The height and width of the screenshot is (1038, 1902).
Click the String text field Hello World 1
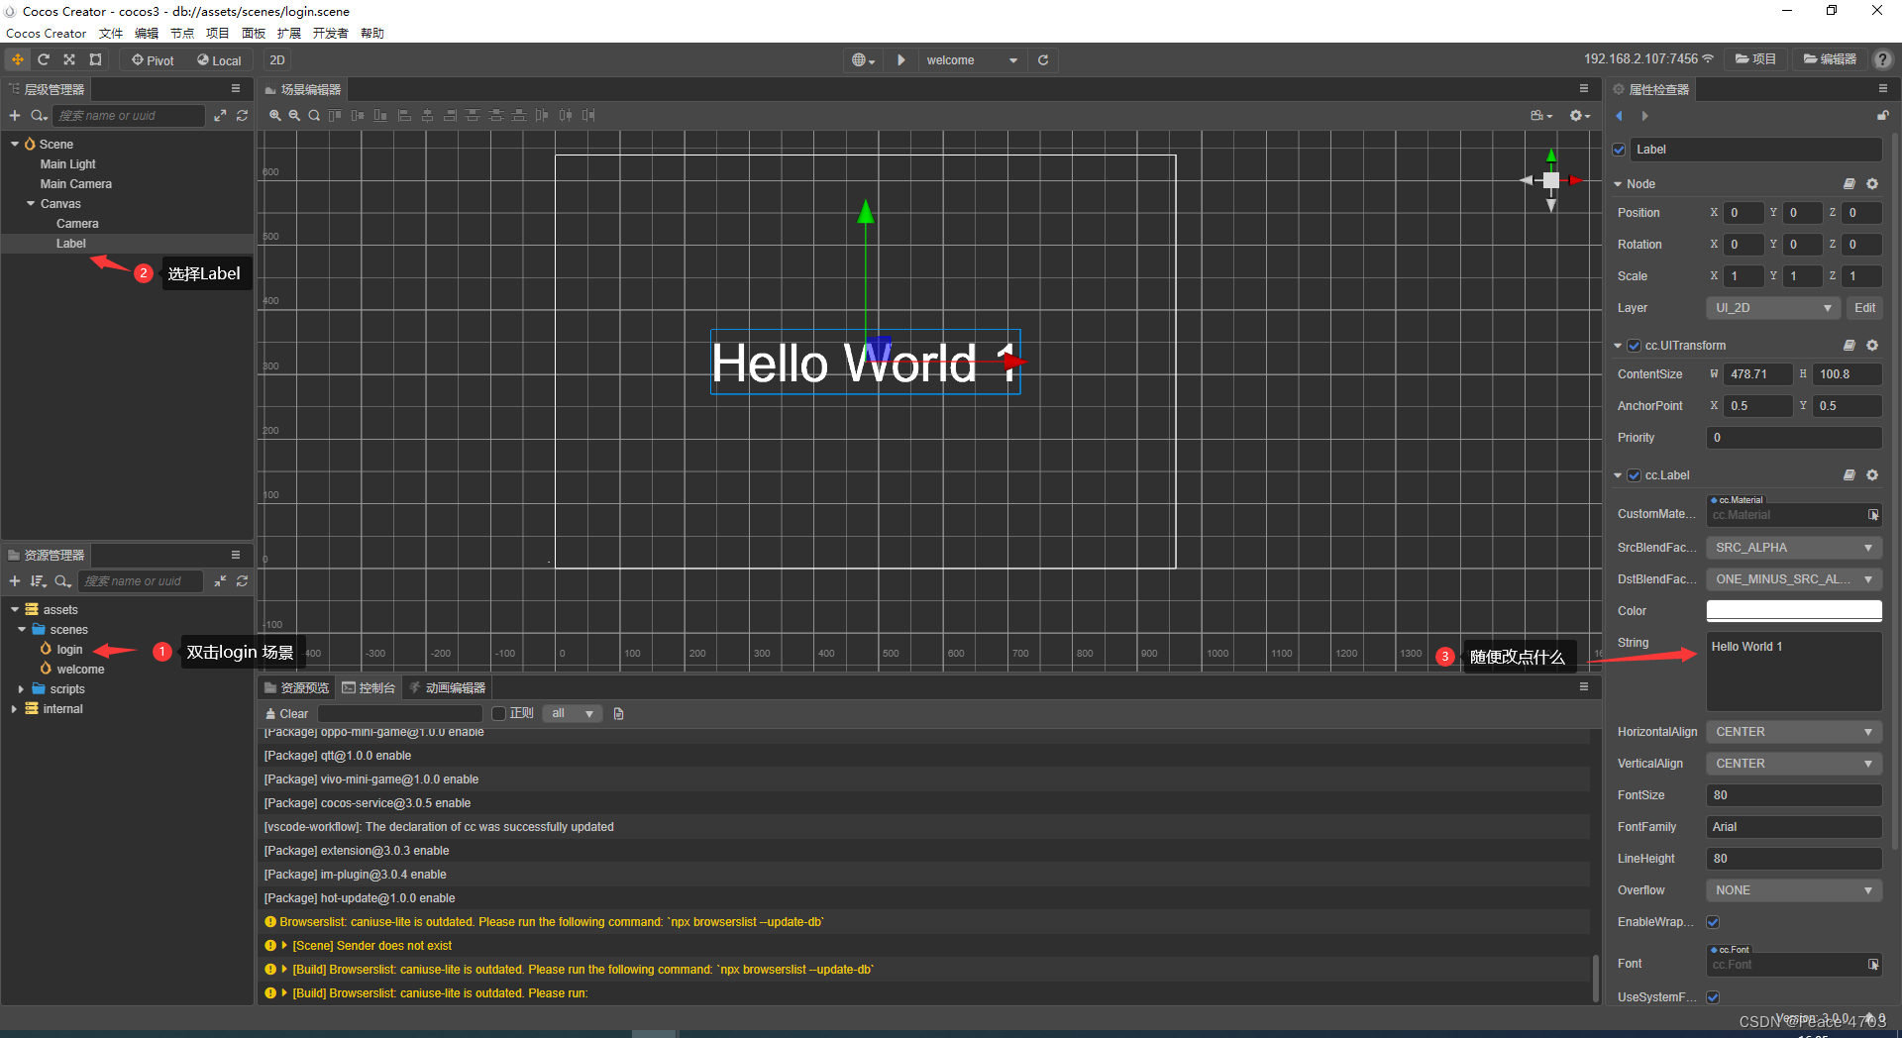click(1794, 672)
